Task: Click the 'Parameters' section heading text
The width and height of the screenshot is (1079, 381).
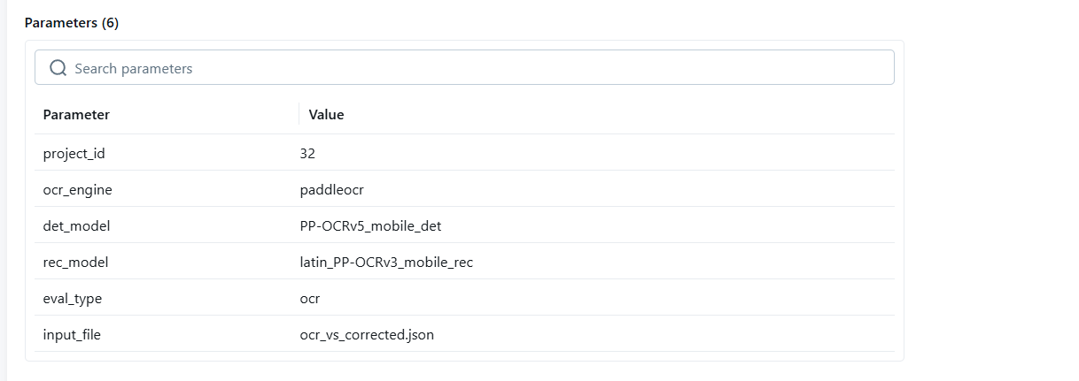Action: 60,23
